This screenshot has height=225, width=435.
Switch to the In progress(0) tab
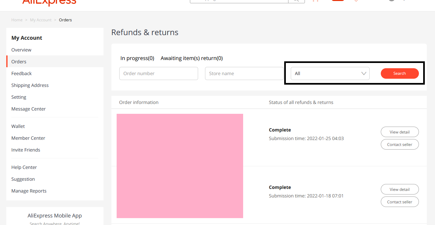[137, 58]
